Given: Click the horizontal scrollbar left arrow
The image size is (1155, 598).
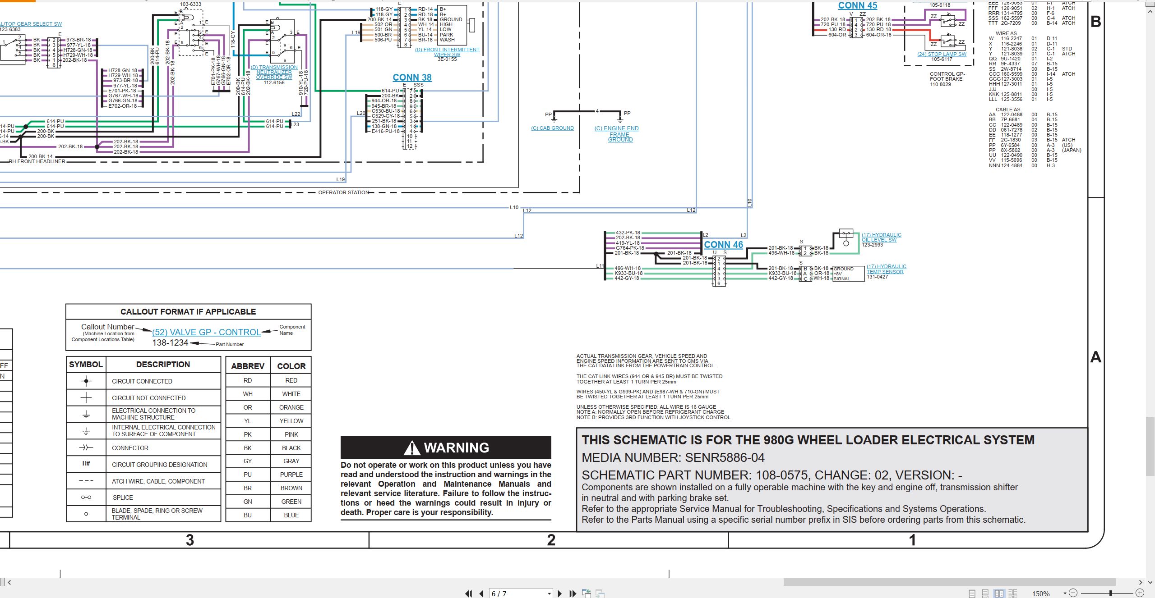Looking at the screenshot, I should click(x=9, y=582).
